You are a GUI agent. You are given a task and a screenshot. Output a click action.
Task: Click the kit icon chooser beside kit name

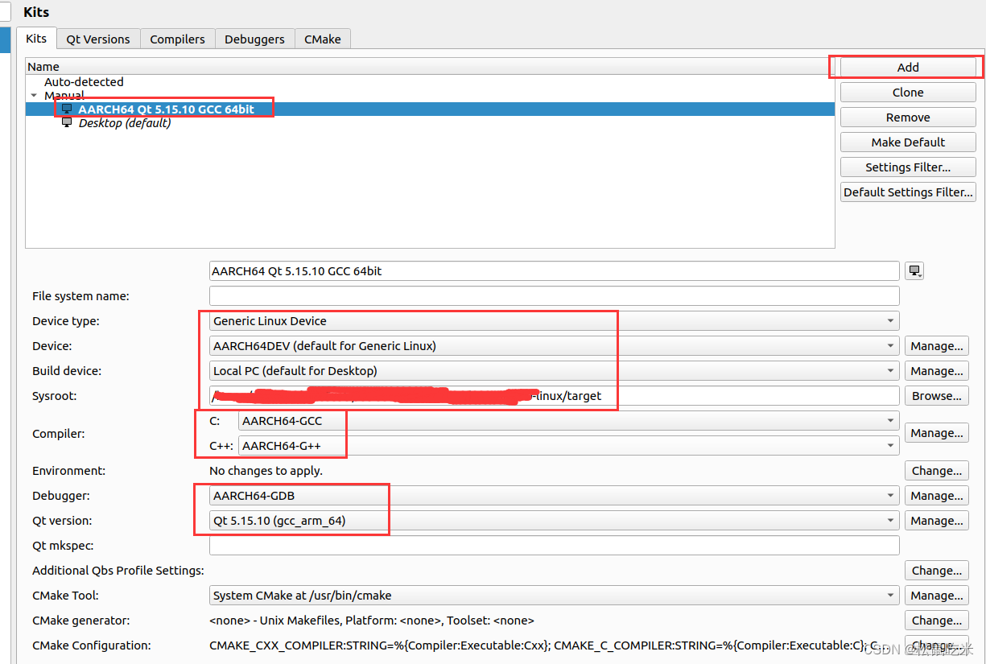pyautogui.click(x=914, y=270)
